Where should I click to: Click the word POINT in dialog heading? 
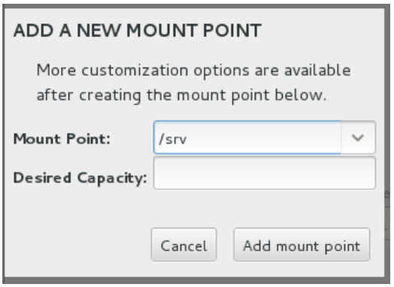tap(232, 31)
